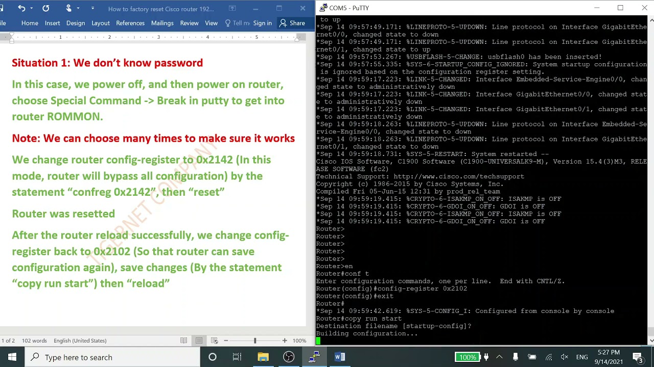Image resolution: width=654 pixels, height=367 pixels.
Task: Open Task View on taskbar
Action: pos(237,357)
